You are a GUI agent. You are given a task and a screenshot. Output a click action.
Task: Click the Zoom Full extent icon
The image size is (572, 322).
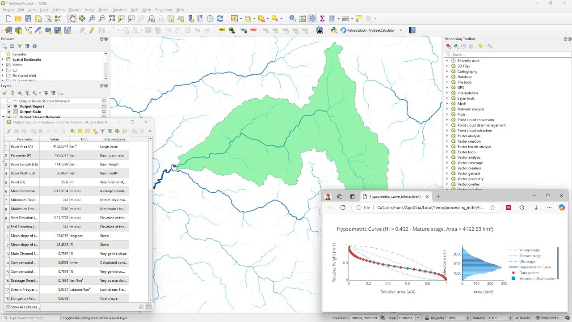click(x=112, y=18)
